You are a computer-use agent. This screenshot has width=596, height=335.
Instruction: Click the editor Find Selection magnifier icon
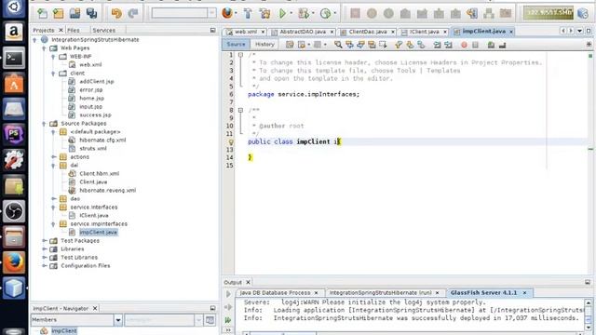pos(338,45)
